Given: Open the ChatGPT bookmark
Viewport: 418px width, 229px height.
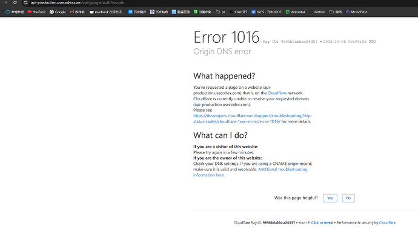Looking at the screenshot, I should click(x=238, y=12).
